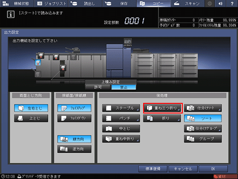Choose フェイスダウン output face

(x=75, y=118)
